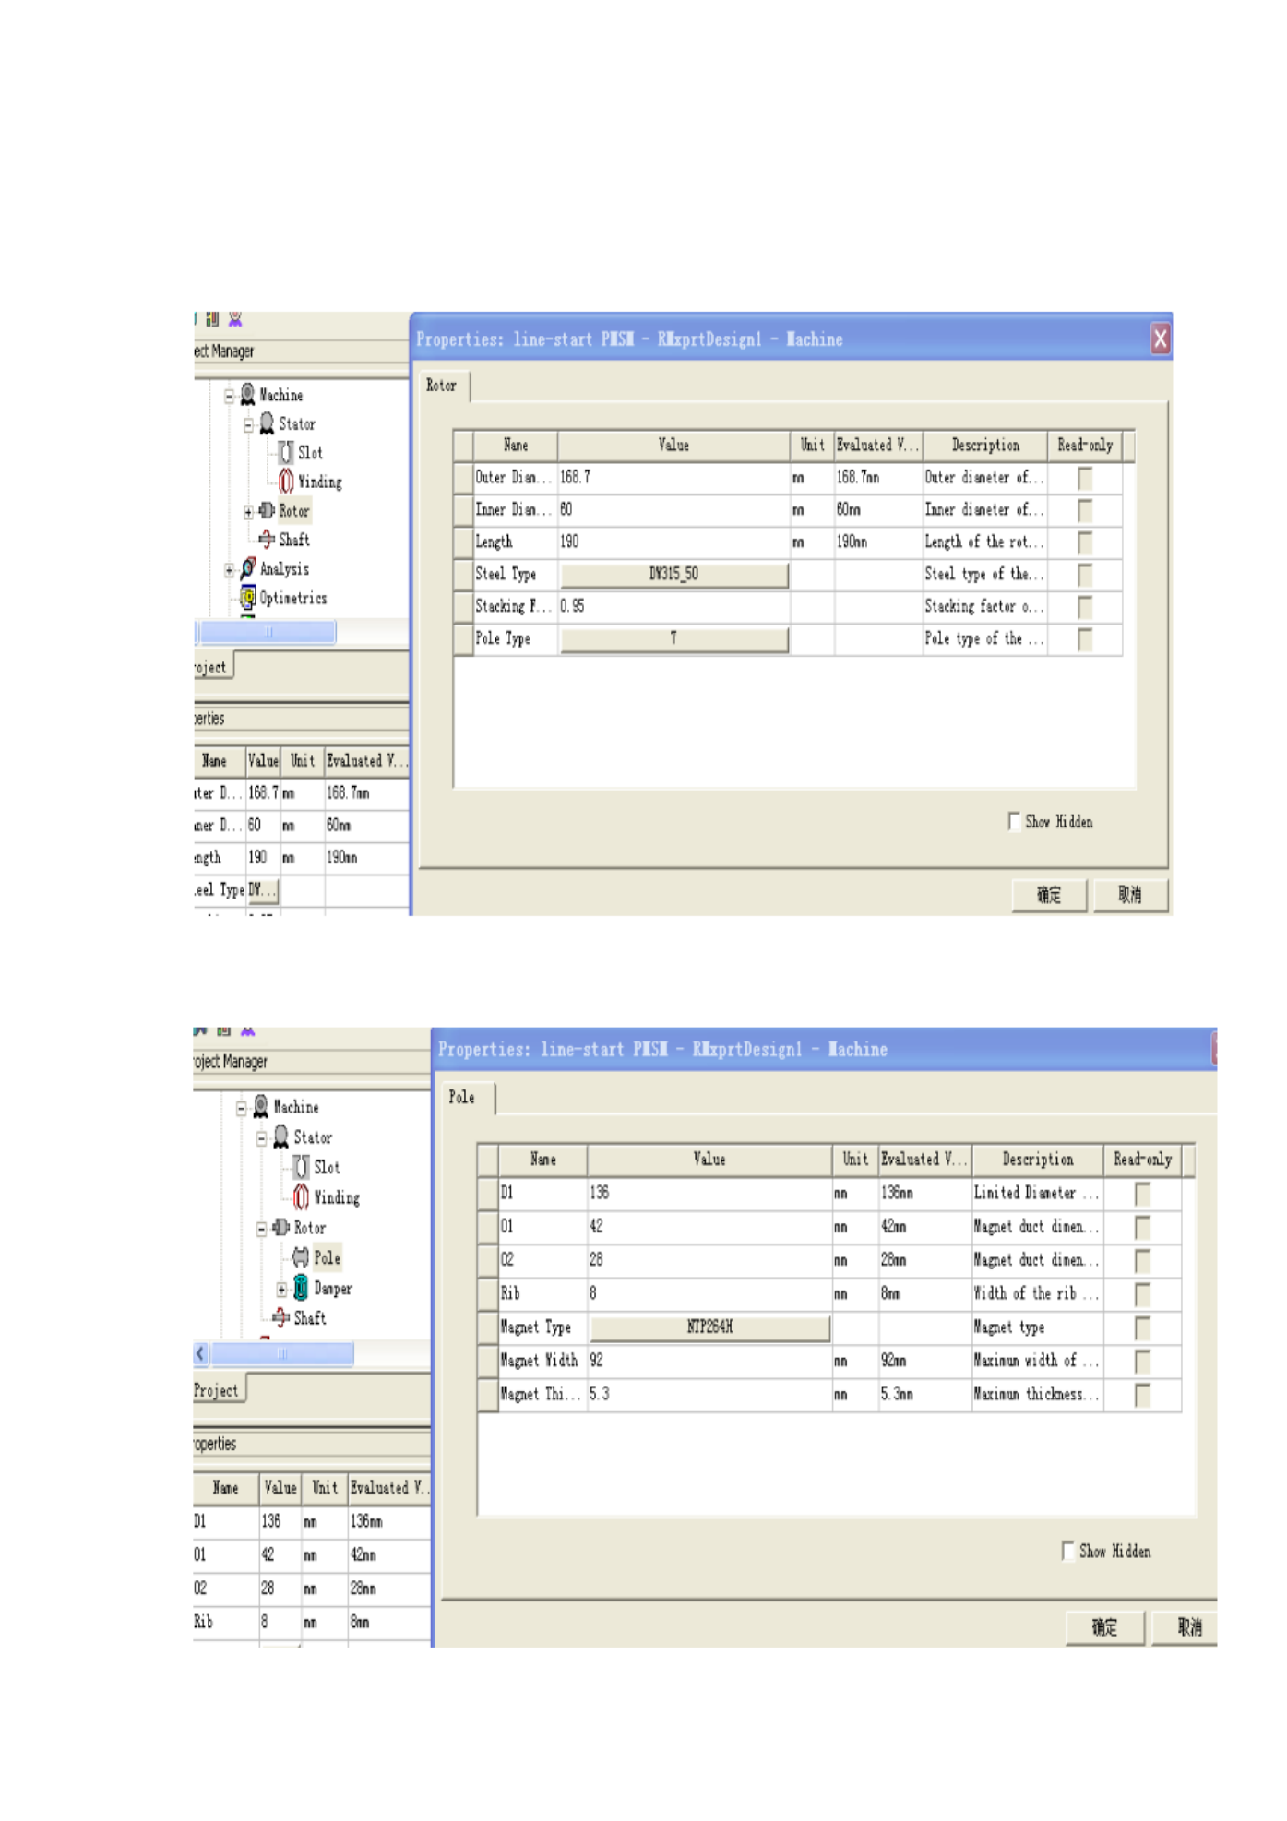The image size is (1287, 1821).
Task: Collapse the Rotor node in lower tree
Action: point(261,1230)
